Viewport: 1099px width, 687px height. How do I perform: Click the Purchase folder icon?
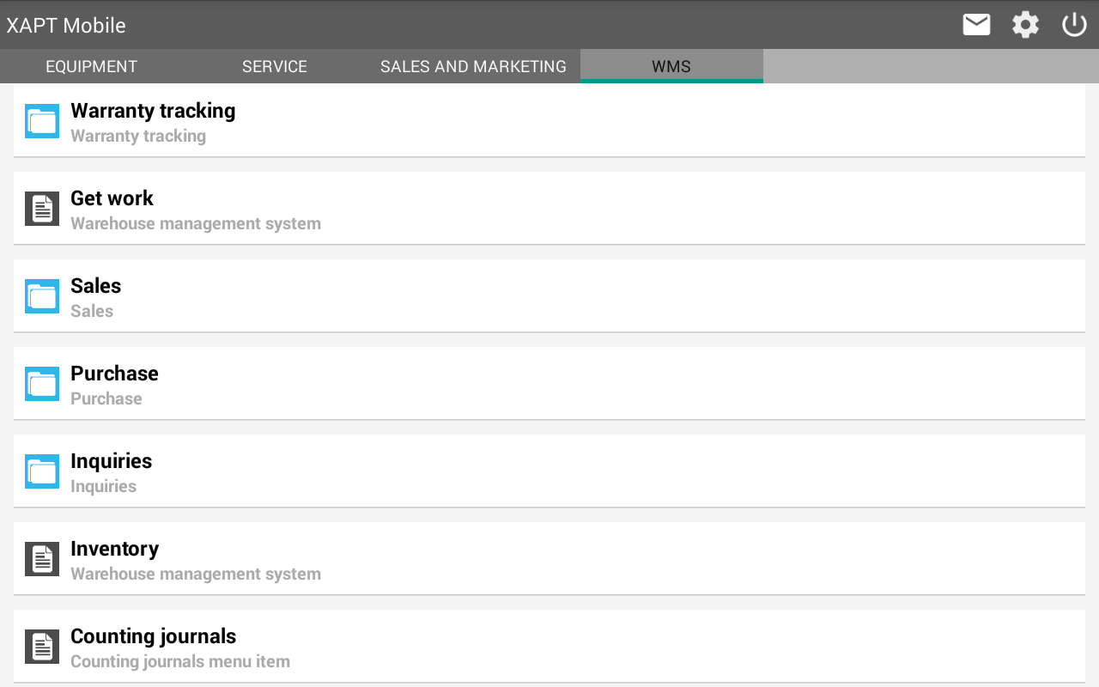pos(42,384)
